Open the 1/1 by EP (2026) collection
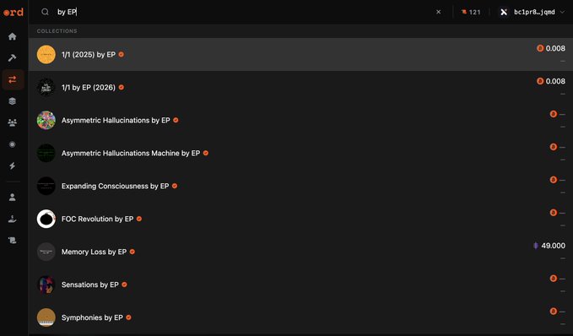 (300, 88)
